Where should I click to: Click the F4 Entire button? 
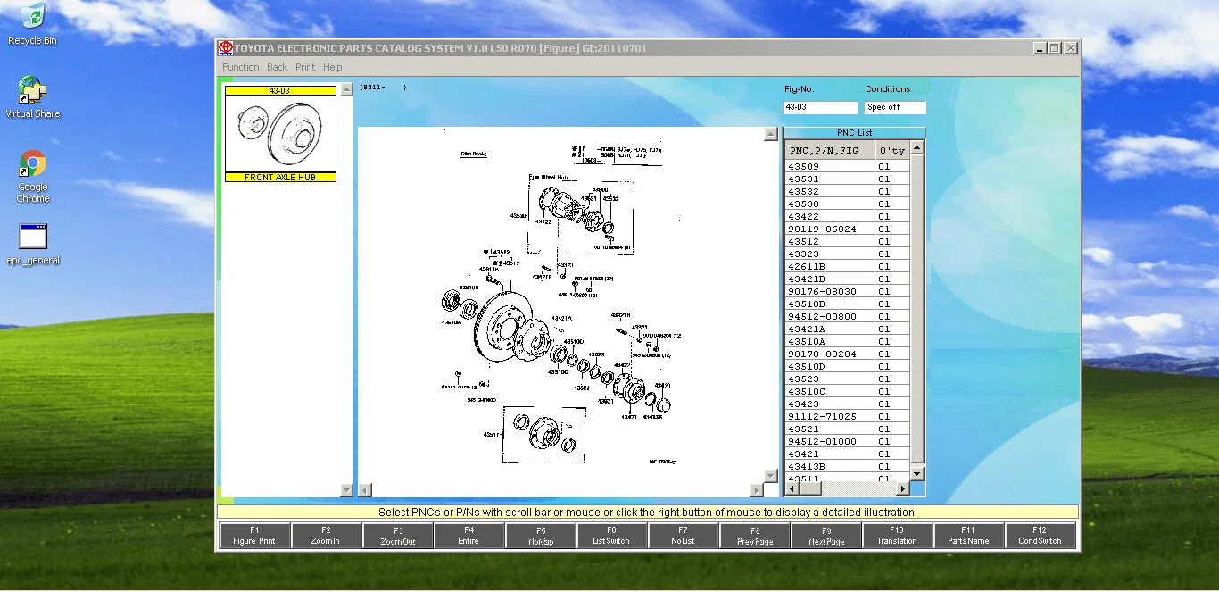[469, 536]
